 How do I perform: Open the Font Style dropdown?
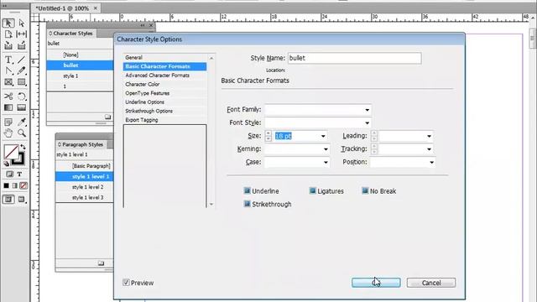368,123
